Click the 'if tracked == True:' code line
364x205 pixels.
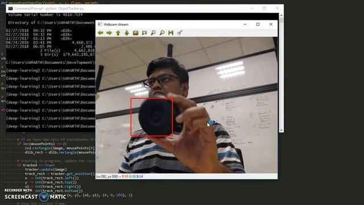[x=35, y=165]
